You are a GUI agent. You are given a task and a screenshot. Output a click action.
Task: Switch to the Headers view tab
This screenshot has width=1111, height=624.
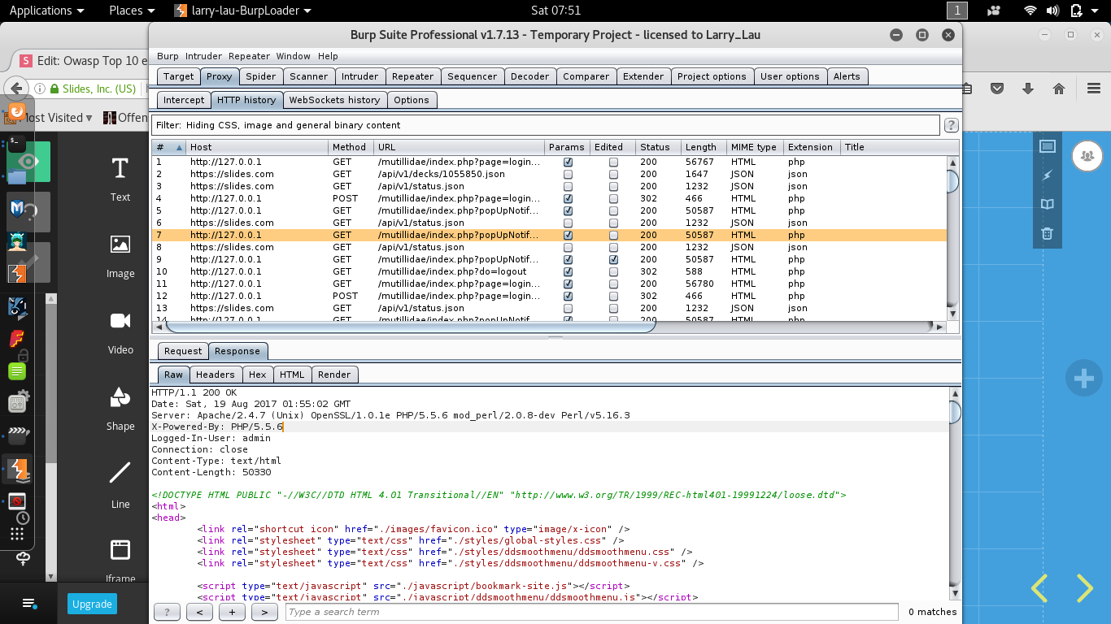pos(216,375)
